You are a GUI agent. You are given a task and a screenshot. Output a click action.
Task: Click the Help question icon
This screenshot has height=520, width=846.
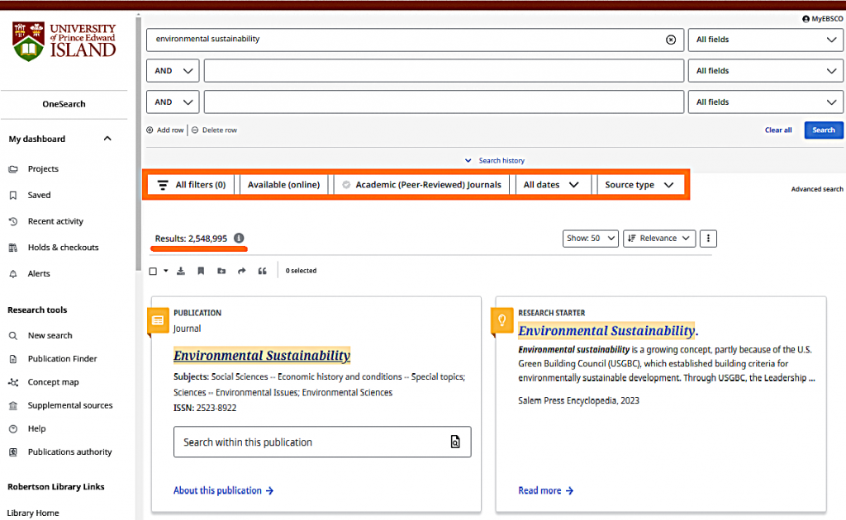coord(13,429)
